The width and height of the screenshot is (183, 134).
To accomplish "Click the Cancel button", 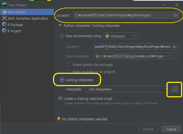I will click(x=171, y=129).
